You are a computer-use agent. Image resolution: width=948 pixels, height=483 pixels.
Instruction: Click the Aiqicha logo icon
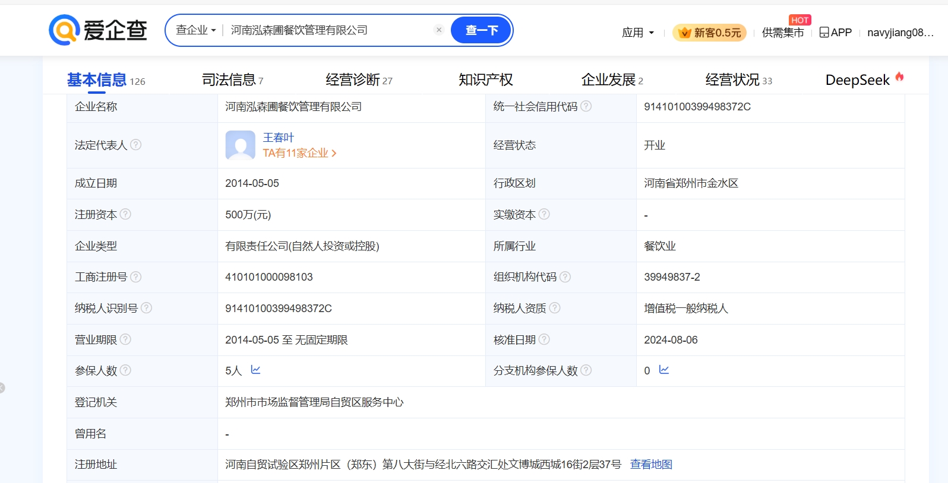pos(64,30)
